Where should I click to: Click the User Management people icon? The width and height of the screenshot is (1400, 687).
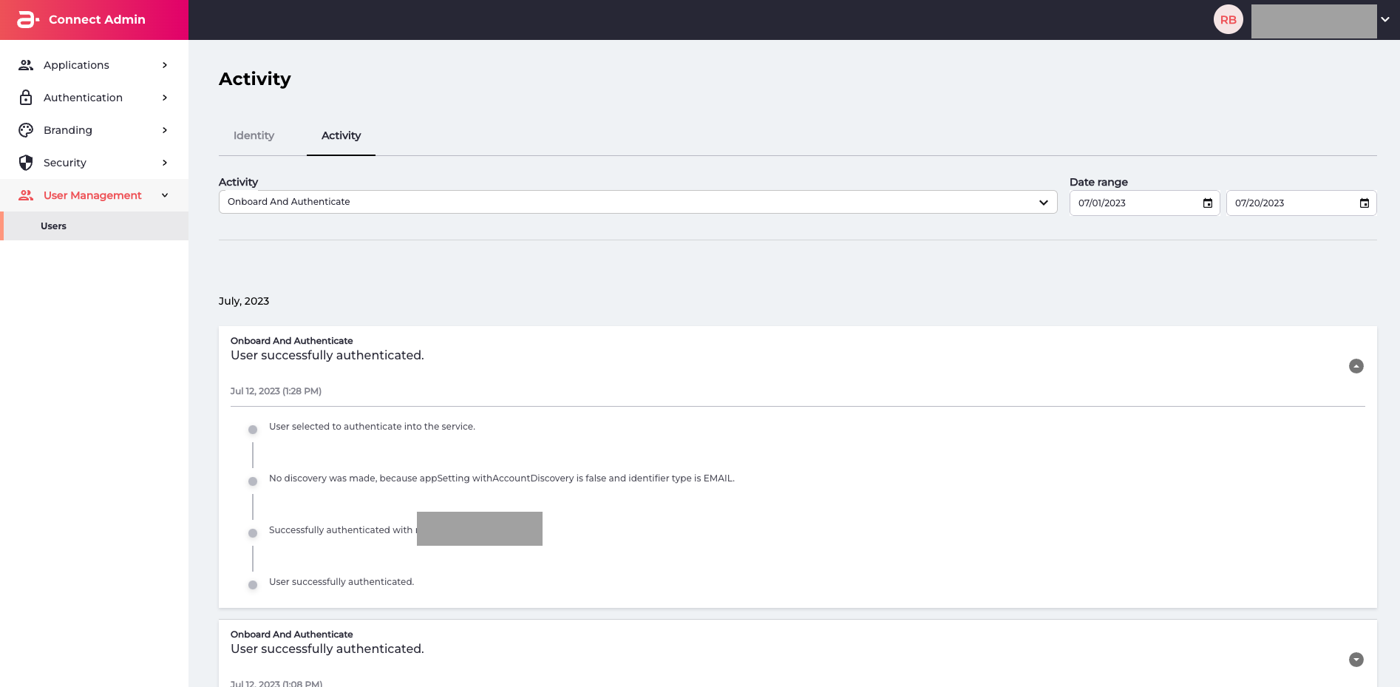(26, 195)
